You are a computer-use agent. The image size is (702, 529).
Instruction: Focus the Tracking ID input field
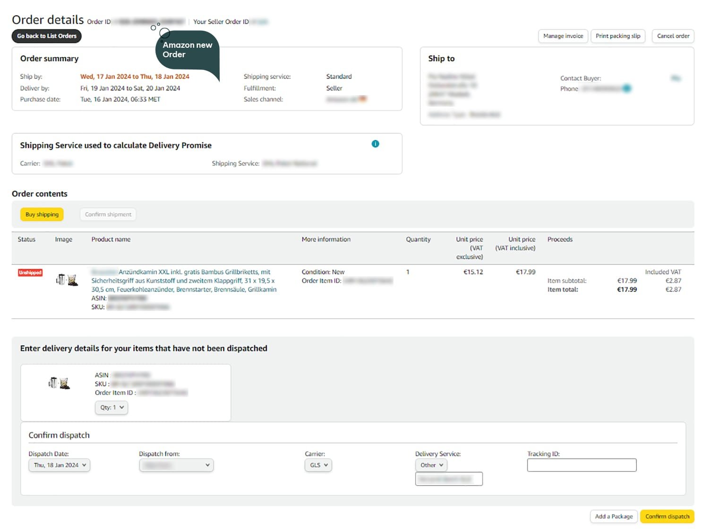tap(582, 465)
